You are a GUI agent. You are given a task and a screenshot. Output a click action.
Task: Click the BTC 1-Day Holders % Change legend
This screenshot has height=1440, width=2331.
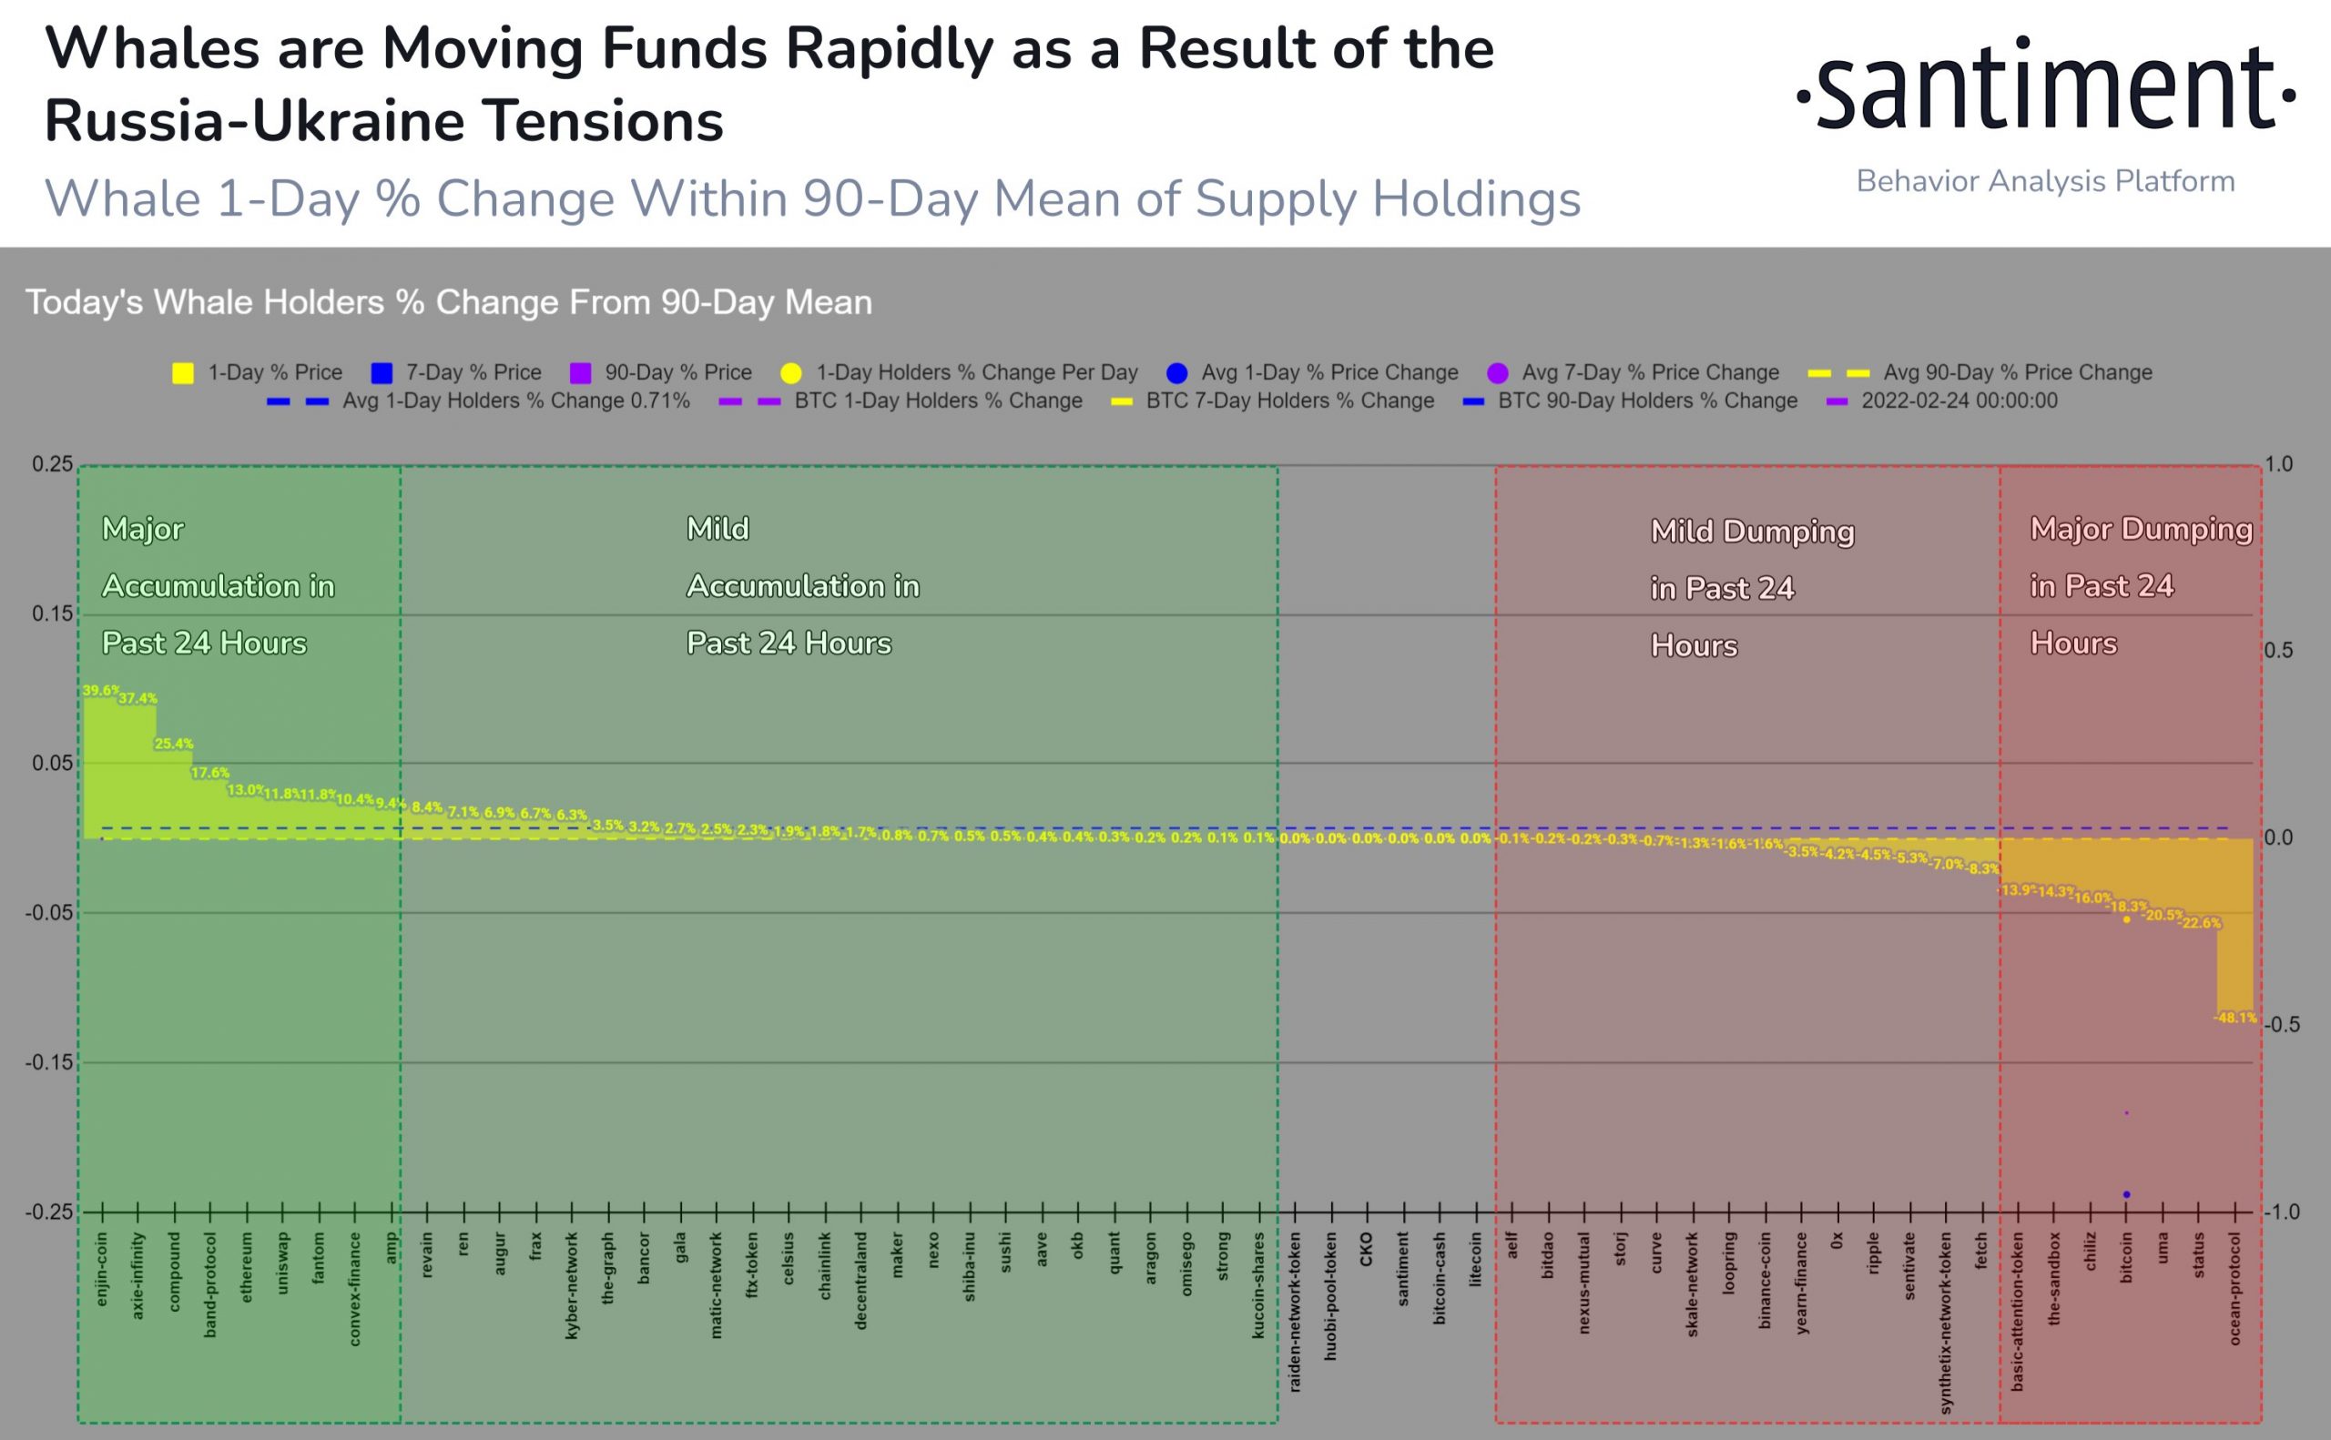point(901,401)
